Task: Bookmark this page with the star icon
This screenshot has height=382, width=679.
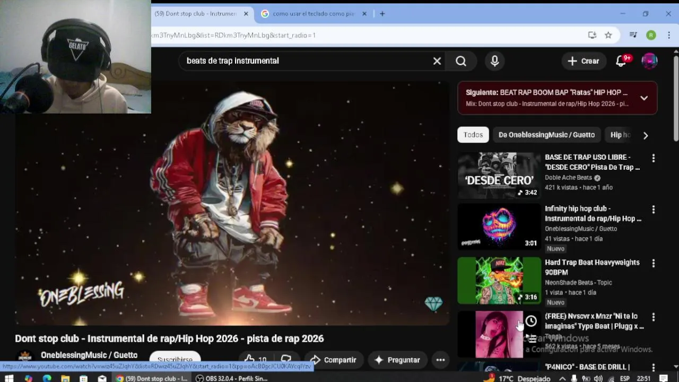Action: coord(608,35)
